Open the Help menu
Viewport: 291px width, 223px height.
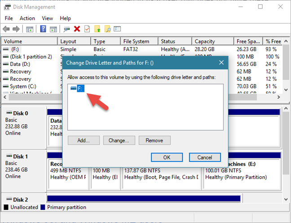[x=65, y=18]
